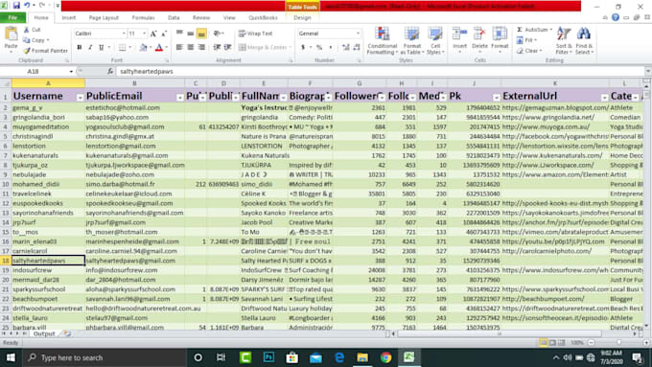This screenshot has width=652, height=367.
Task: Apply percent style
Action: point(319,47)
